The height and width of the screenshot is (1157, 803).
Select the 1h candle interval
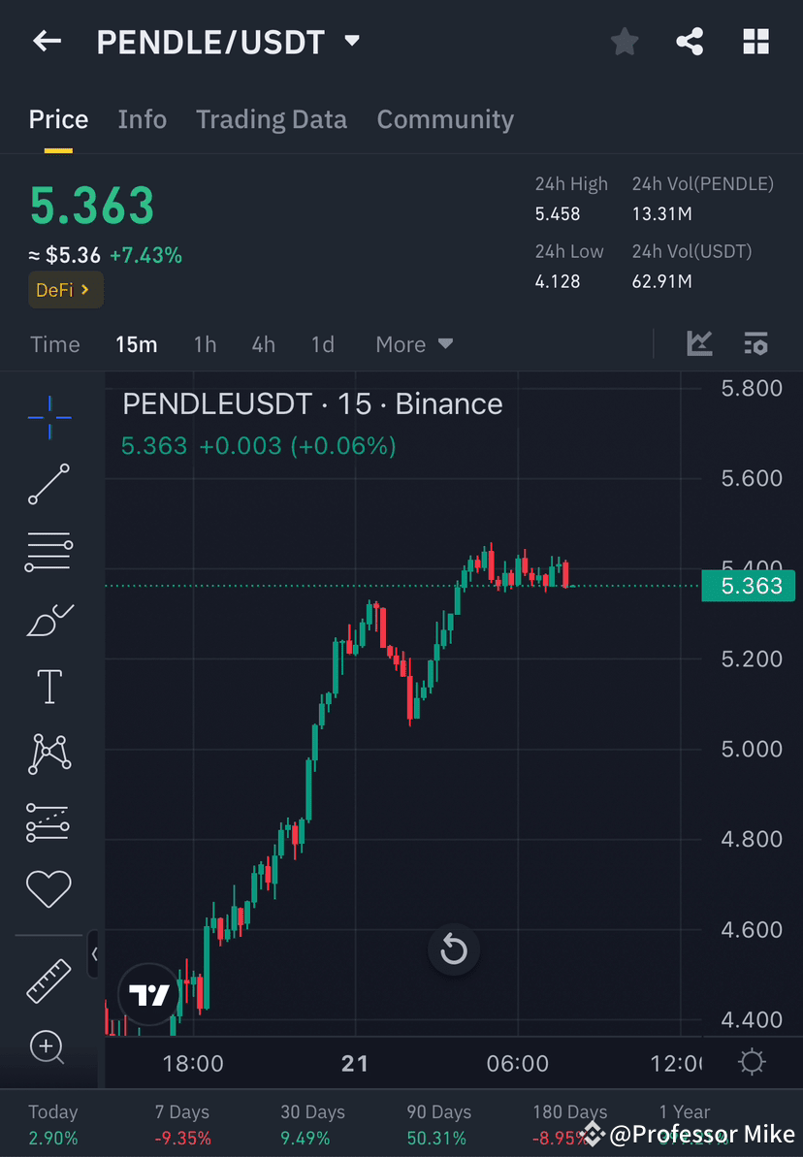205,344
